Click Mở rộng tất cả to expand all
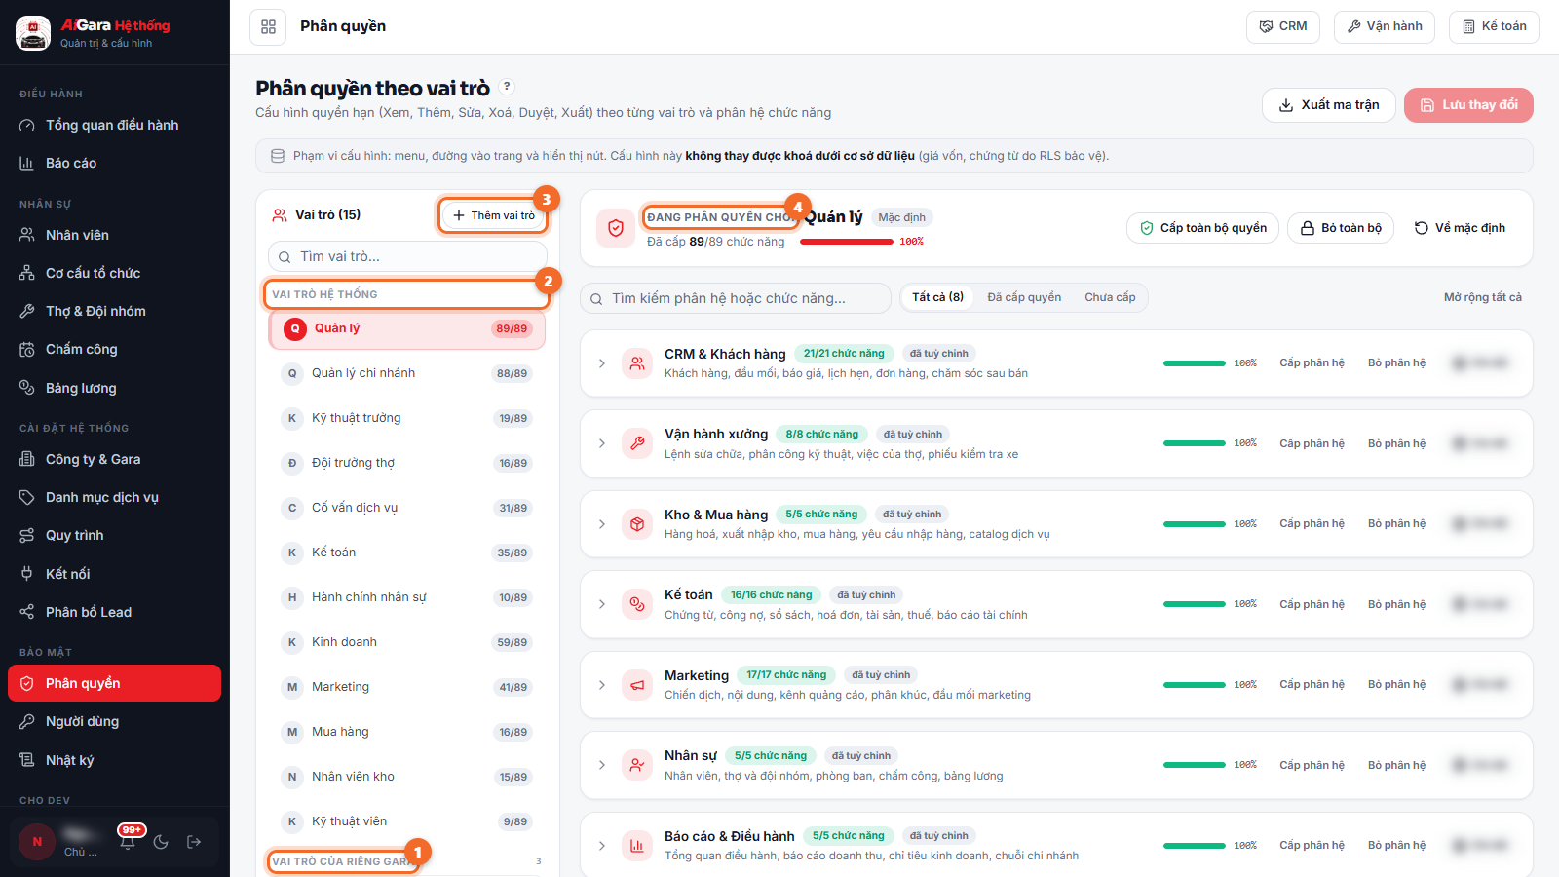This screenshot has width=1559, height=877. click(x=1482, y=297)
